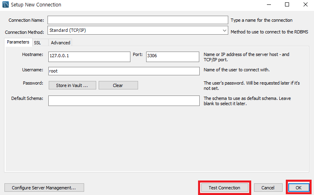
Task: Select the Username input field
Action: tap(124, 71)
